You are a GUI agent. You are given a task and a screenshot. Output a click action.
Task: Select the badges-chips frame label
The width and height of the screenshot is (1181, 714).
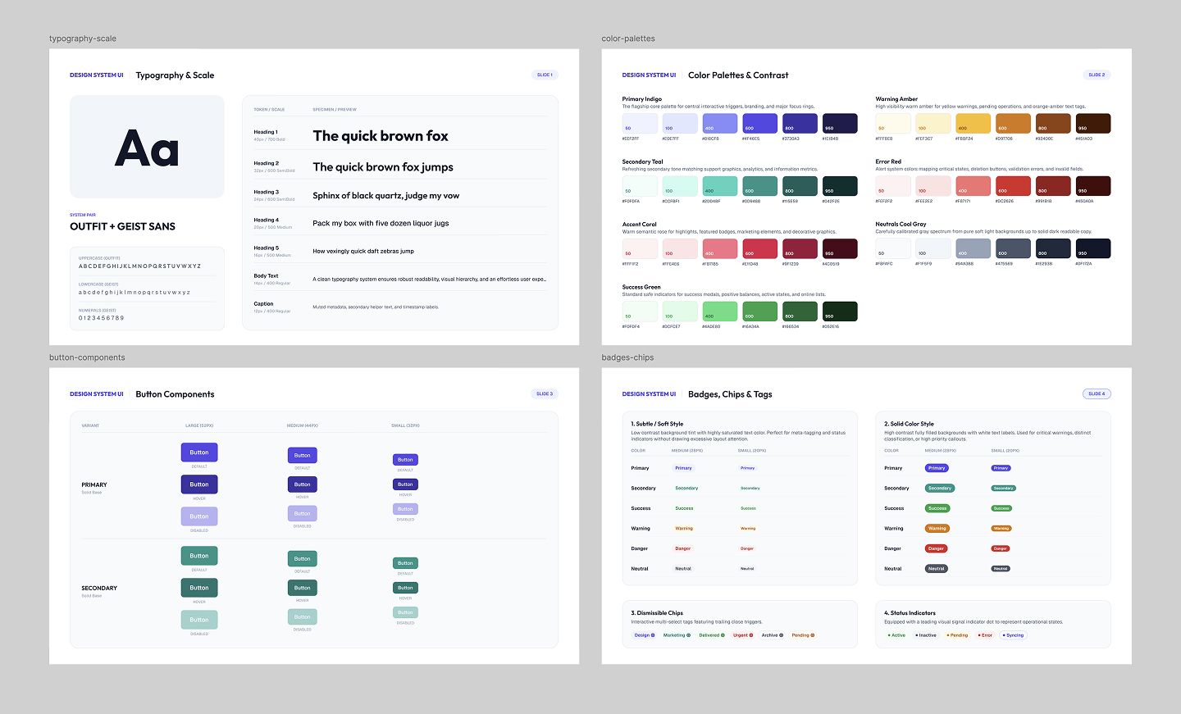coord(627,357)
